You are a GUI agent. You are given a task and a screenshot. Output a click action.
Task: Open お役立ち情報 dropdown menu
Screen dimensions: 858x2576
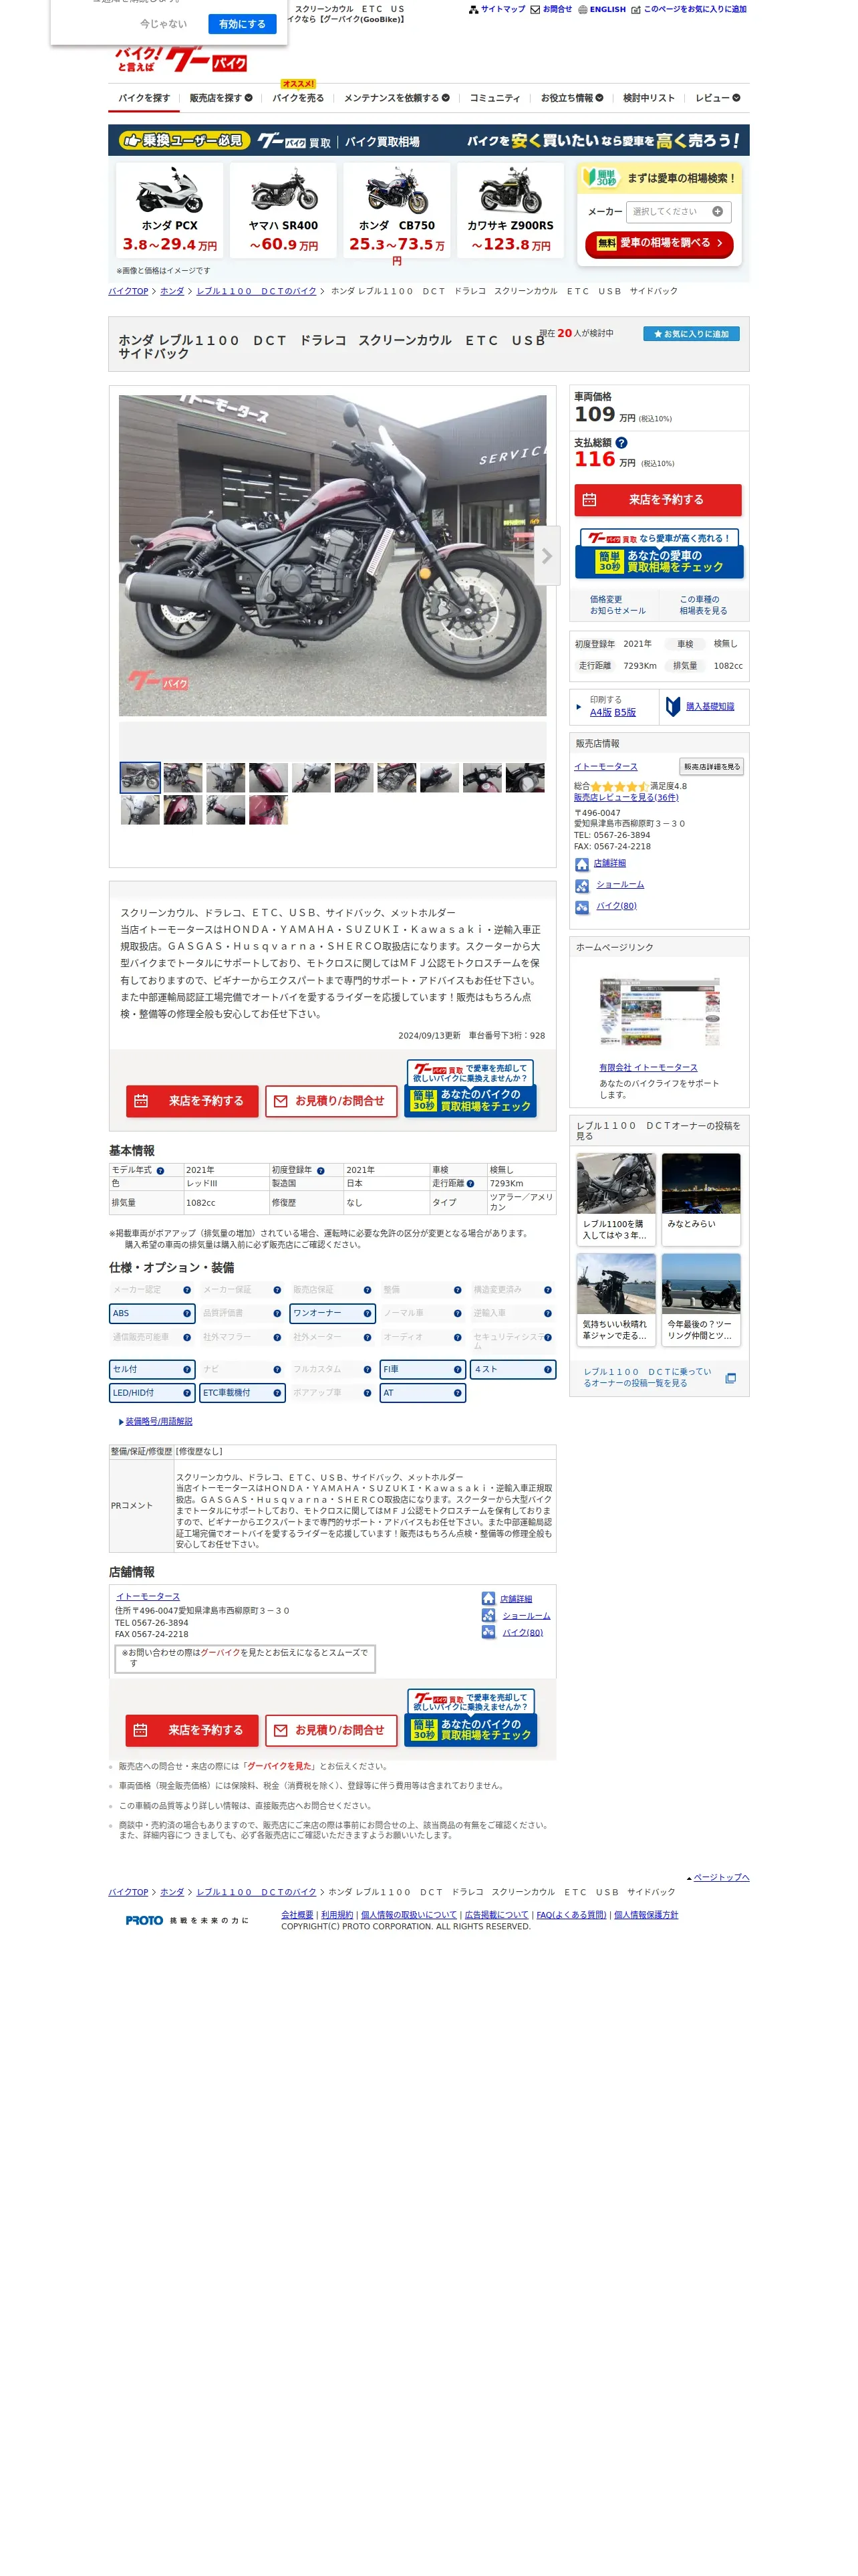coord(571,98)
